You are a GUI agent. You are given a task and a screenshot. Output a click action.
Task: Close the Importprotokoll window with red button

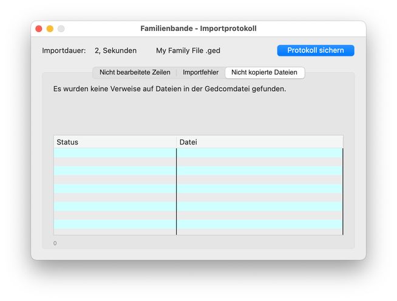click(39, 29)
